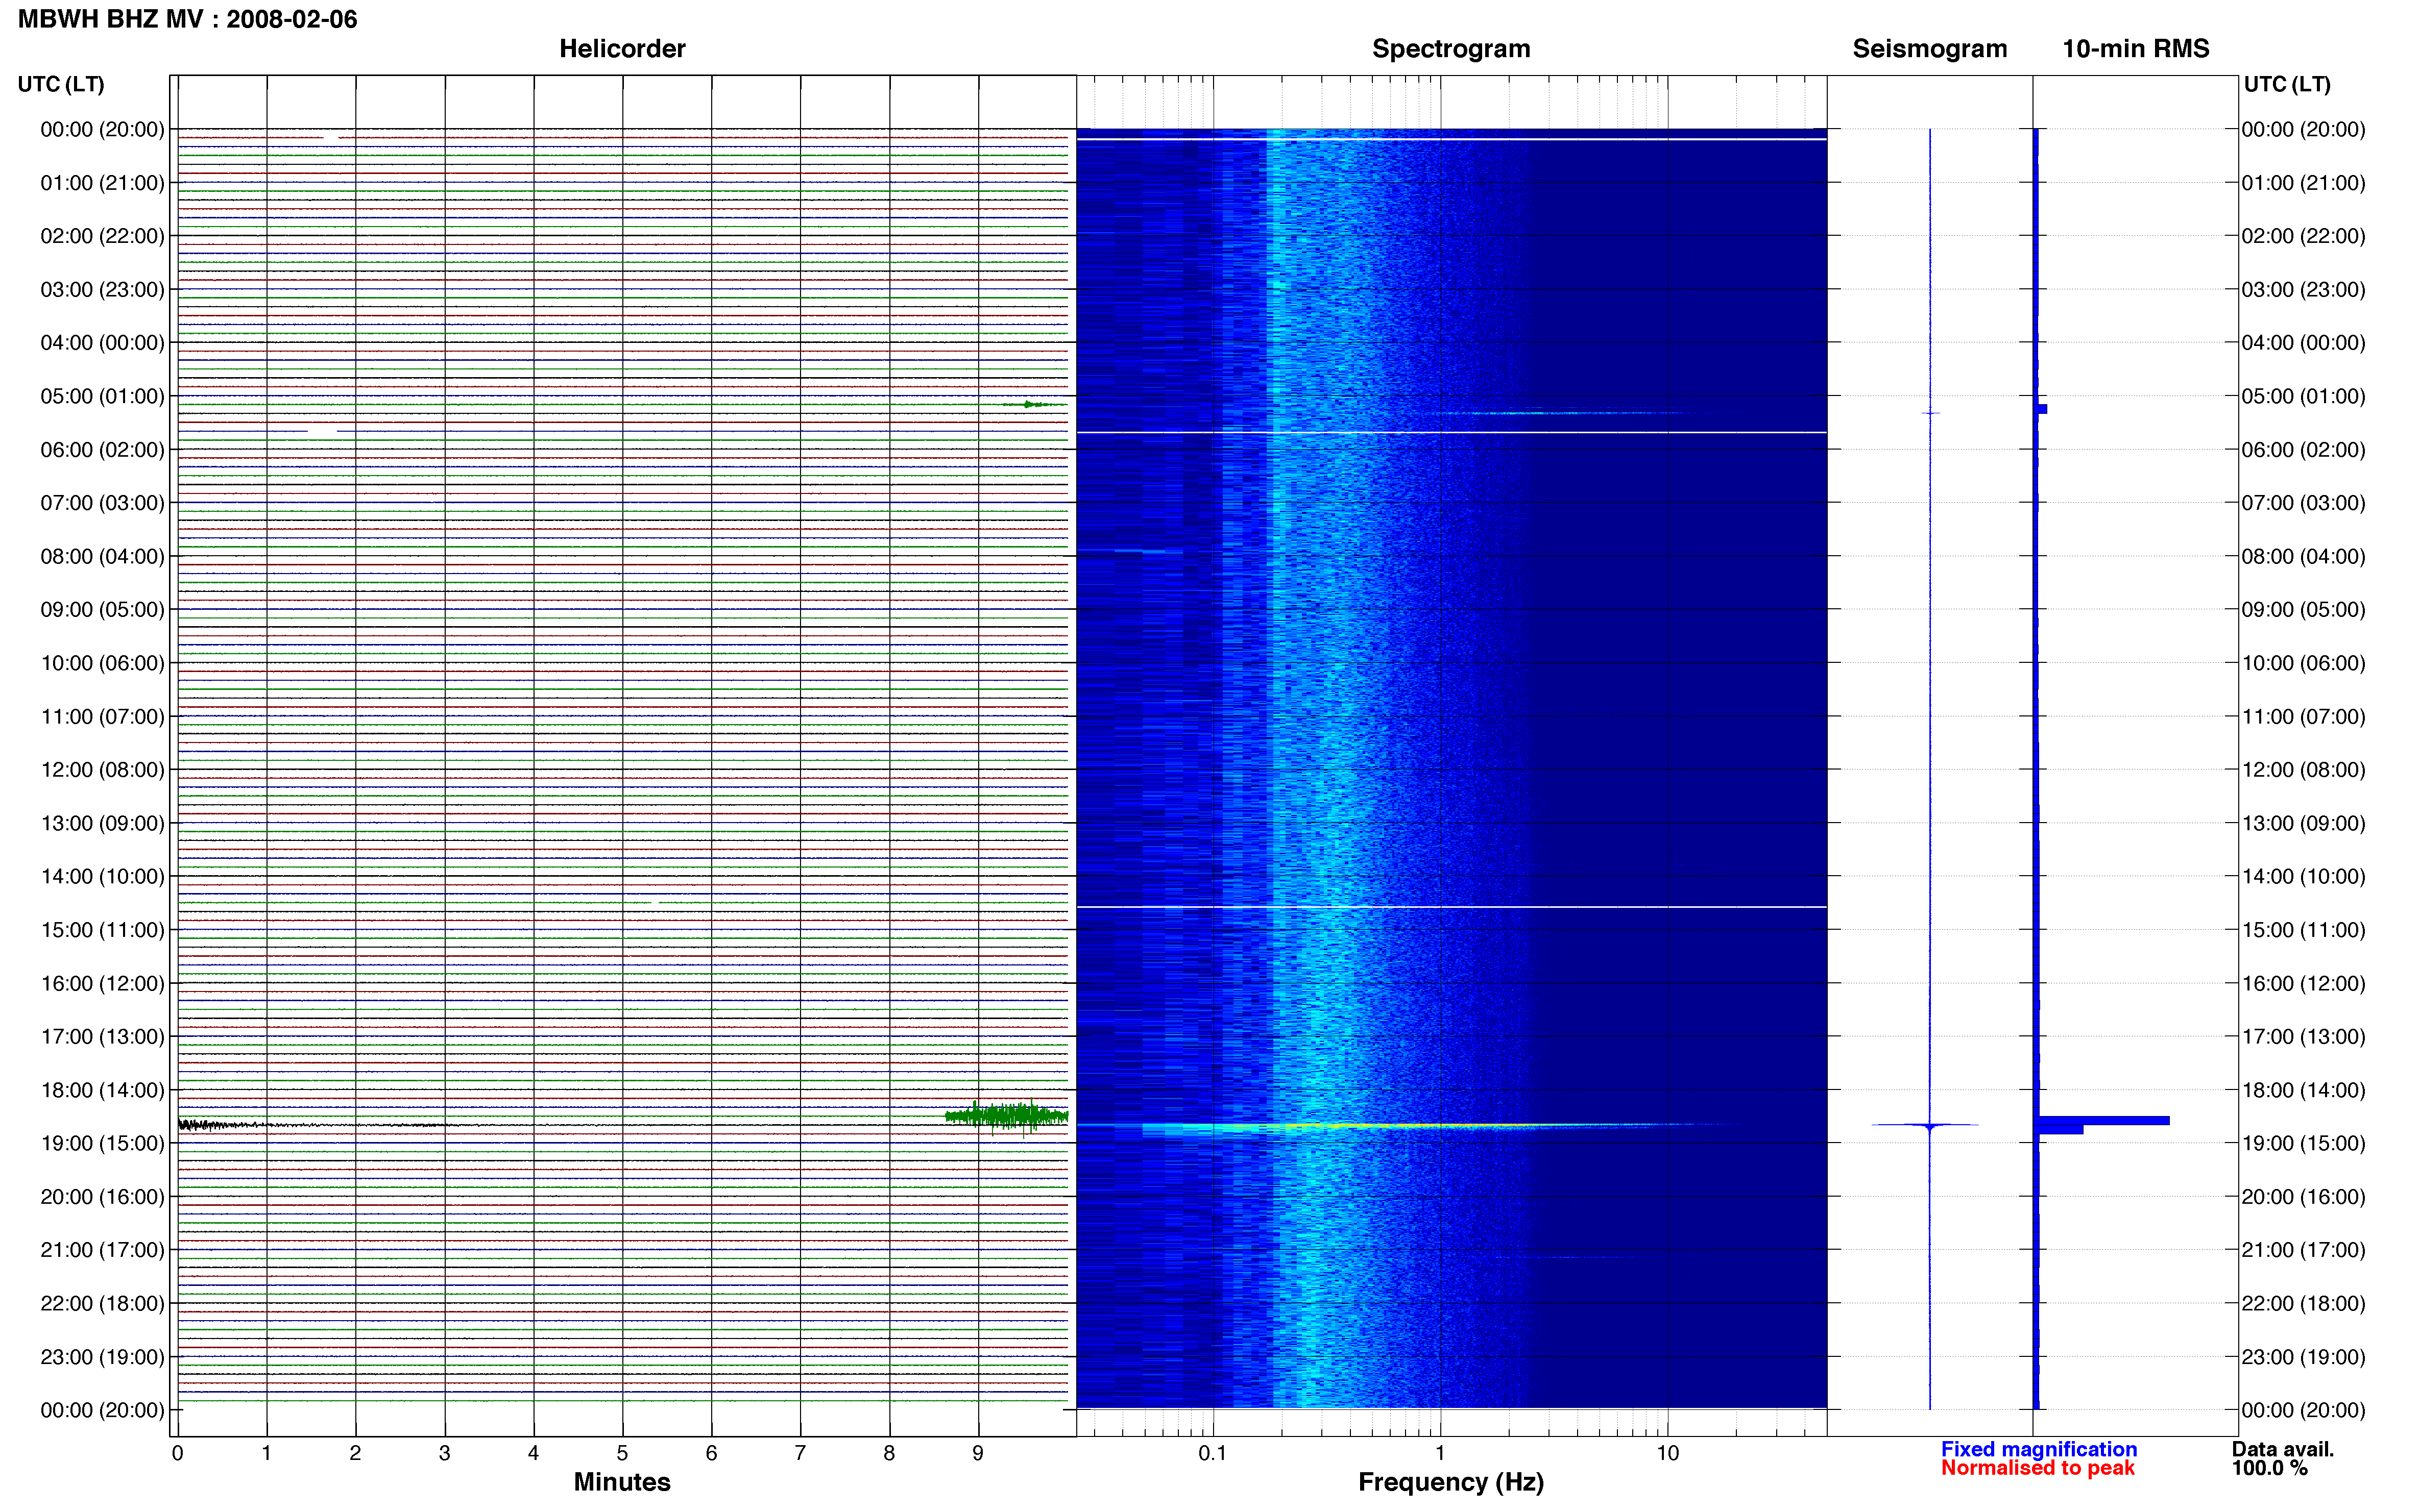Click 14:00 (10:00) label beside the RMS panel
Viewport: 2420px width, 1512px height.
pyautogui.click(x=2303, y=877)
